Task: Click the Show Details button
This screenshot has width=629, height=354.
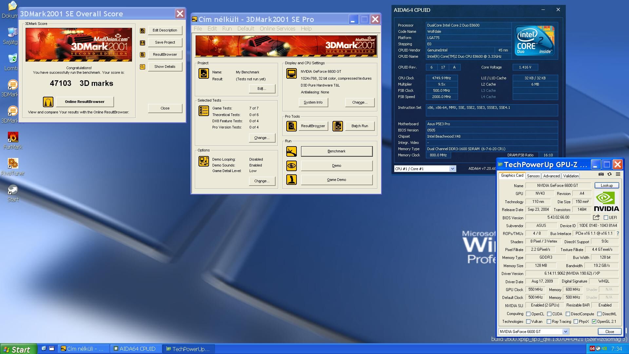Action: pos(165,67)
